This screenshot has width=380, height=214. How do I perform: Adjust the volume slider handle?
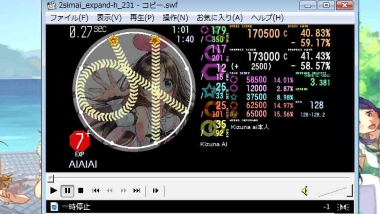tap(350, 191)
